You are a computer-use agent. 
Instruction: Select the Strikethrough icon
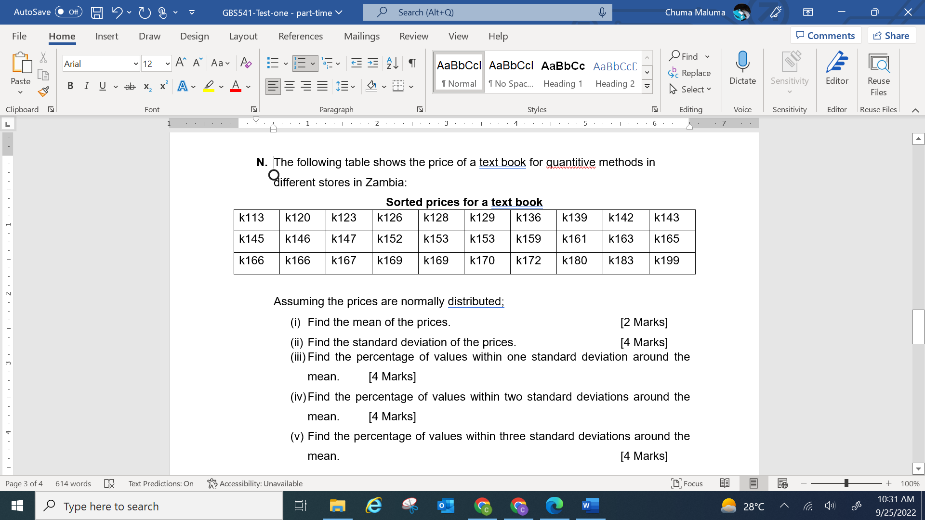(129, 86)
